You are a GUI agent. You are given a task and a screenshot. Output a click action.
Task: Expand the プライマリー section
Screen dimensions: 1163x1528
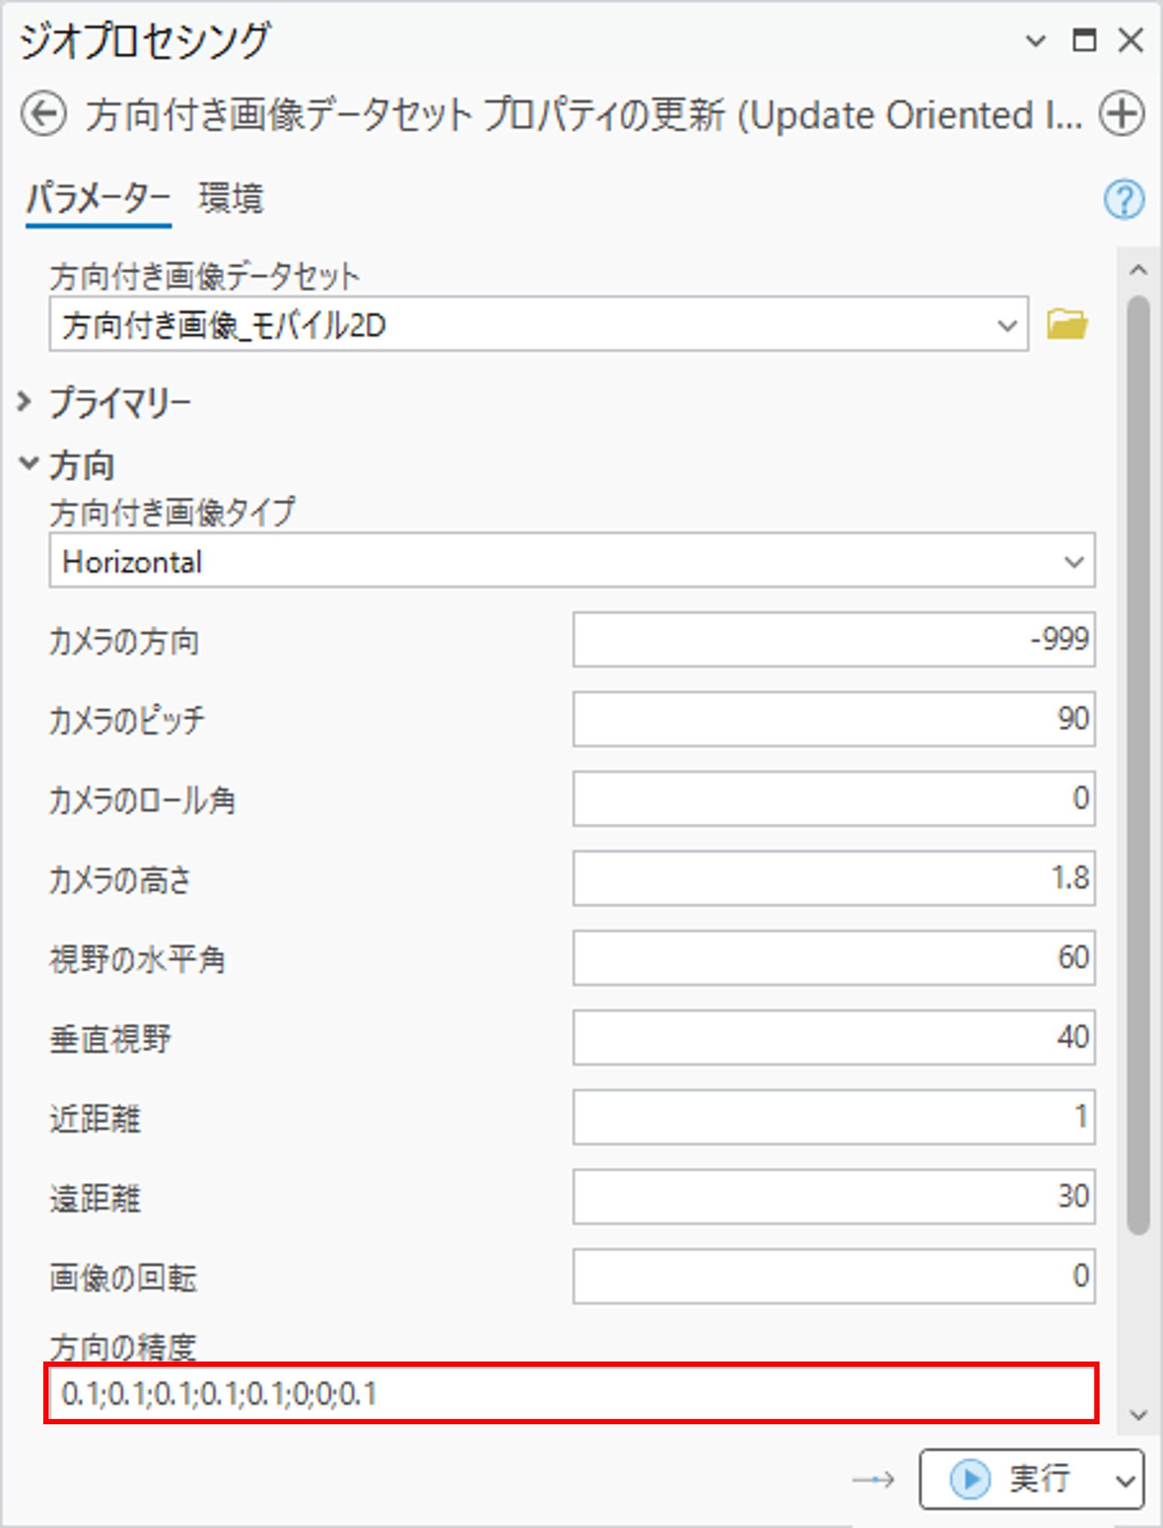click(25, 402)
